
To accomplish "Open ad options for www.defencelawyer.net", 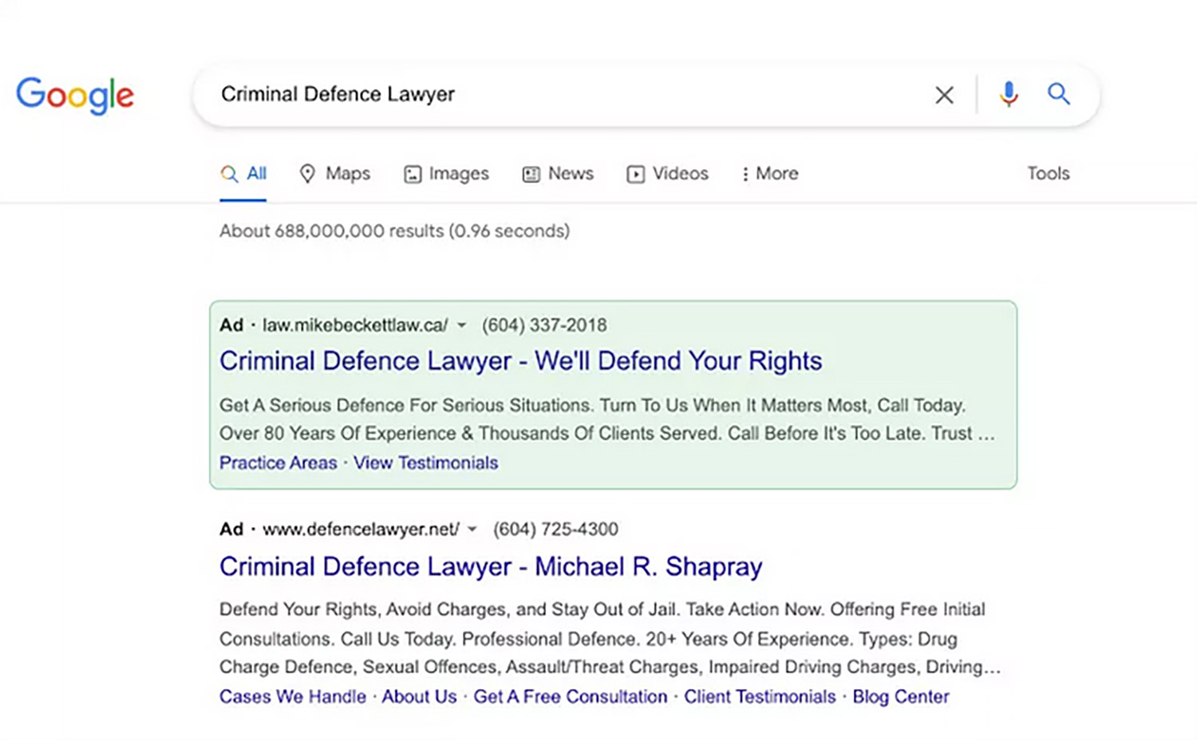I will pyautogui.click(x=472, y=529).
